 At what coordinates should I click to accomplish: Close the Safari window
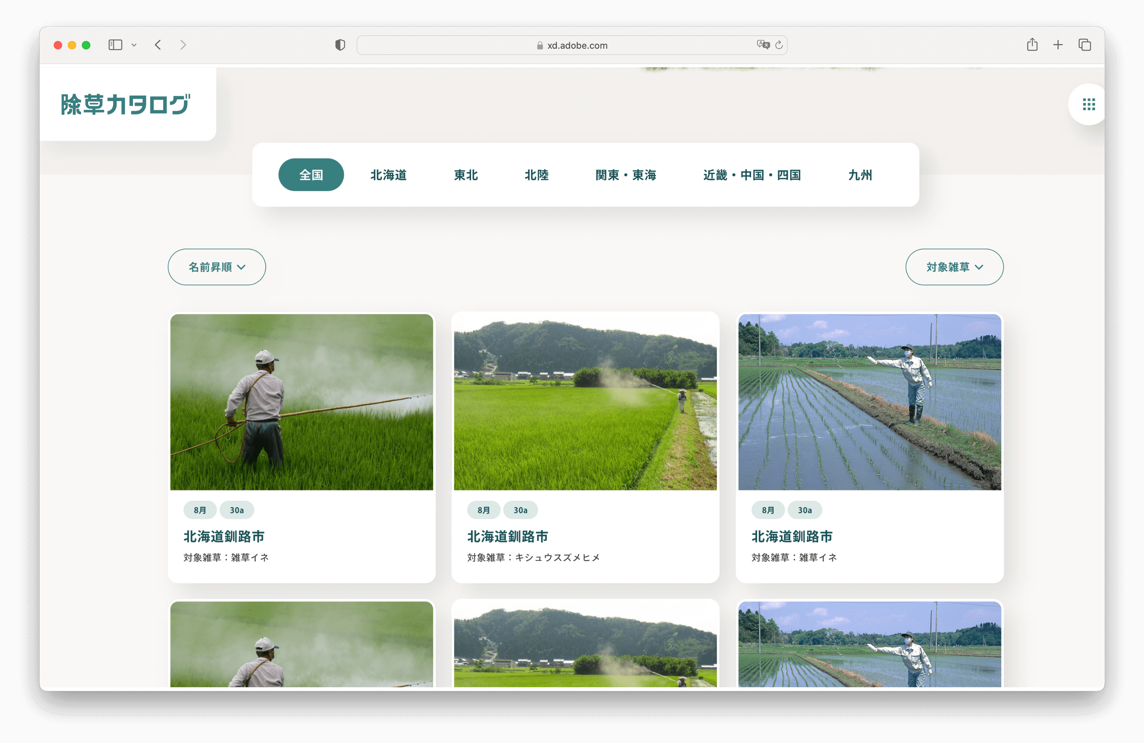(x=58, y=45)
